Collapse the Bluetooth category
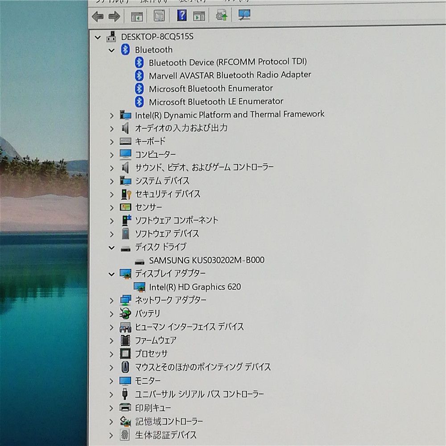The width and height of the screenshot is (446, 446). [x=111, y=50]
